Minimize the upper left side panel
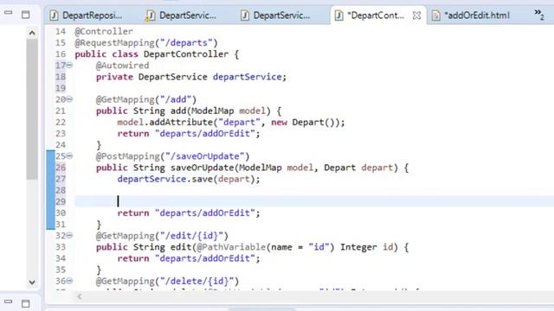The height and width of the screenshot is (311, 554). (8, 13)
